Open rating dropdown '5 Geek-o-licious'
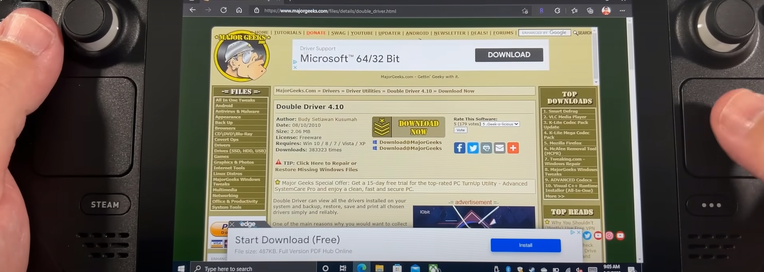This screenshot has width=764, height=272. point(500,124)
